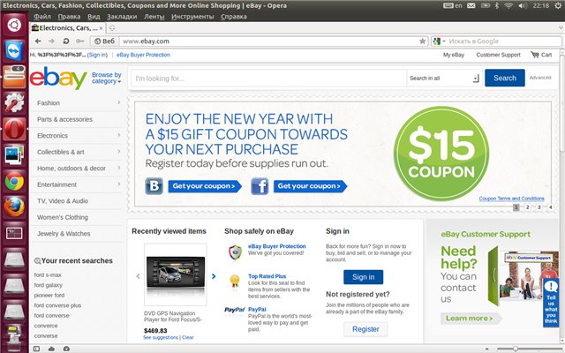Close the Electronics, Cars tab
The image size is (565, 353).
coord(102,27)
